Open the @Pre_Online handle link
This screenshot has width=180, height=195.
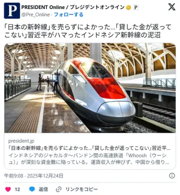(x=36, y=15)
